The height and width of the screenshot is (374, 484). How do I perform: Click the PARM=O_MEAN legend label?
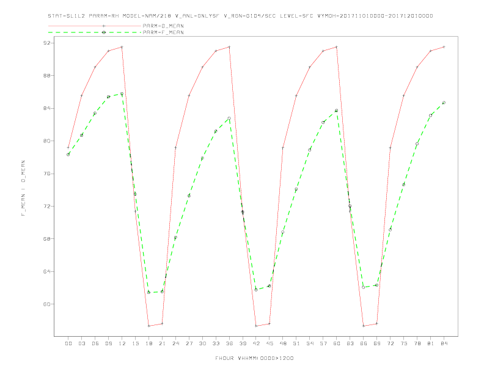[163, 26]
